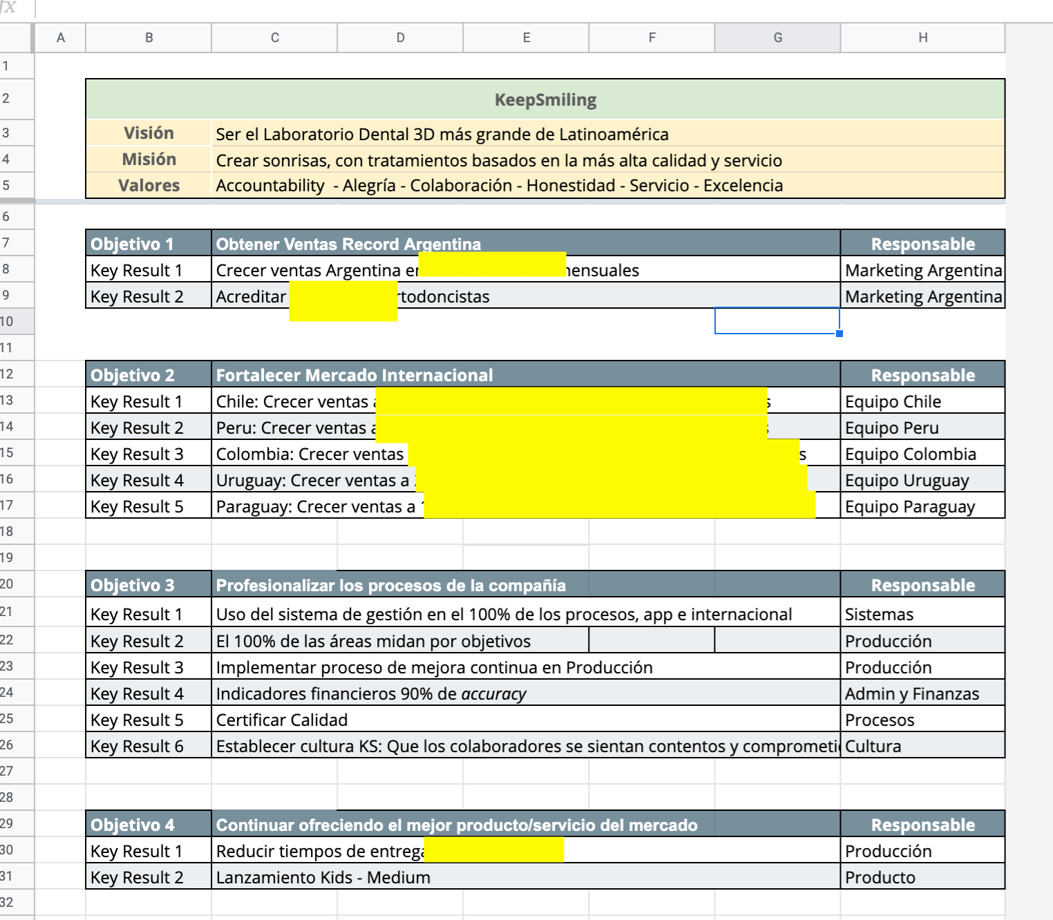The width and height of the screenshot is (1053, 920).
Task: Click the Equipo Chile cell
Action: tap(922, 401)
